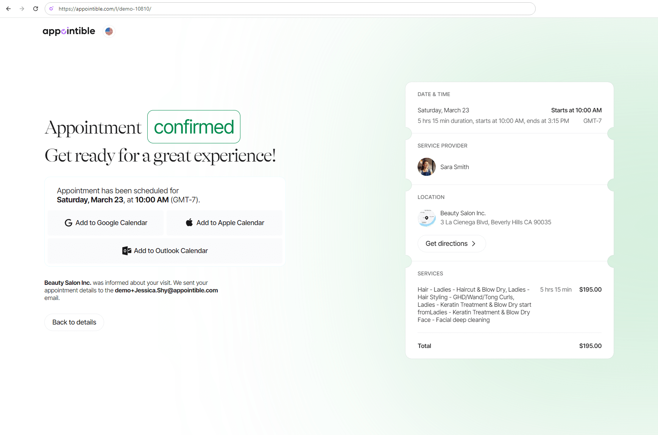Click the map pin icon next to Beauty Salon

[x=427, y=218]
